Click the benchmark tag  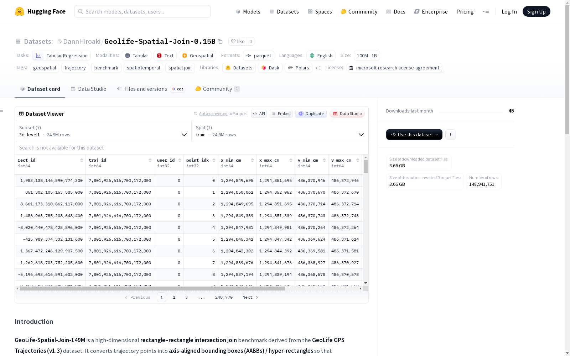106,68
